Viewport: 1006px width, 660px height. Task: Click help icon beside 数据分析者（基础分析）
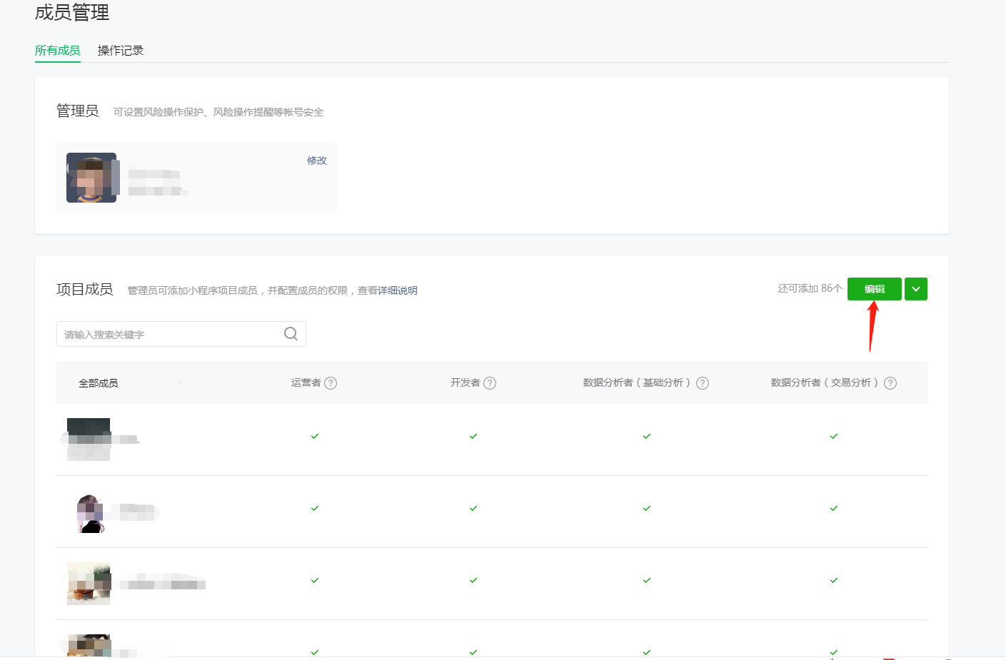(x=703, y=383)
